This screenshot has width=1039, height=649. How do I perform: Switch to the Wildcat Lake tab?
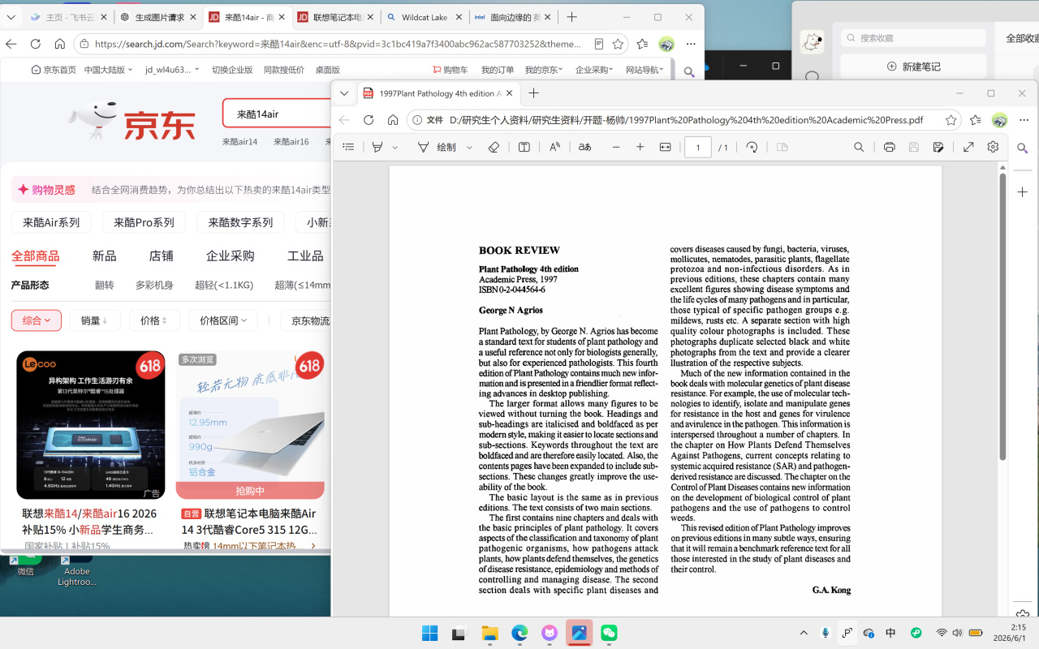tap(425, 17)
